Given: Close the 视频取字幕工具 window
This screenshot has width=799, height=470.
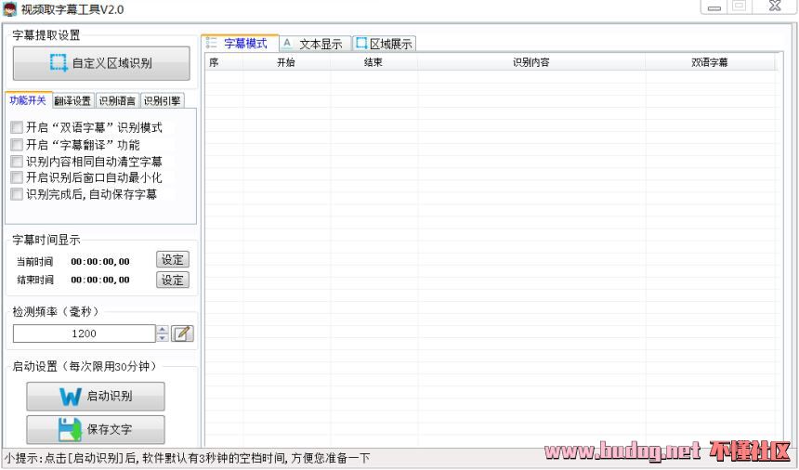Looking at the screenshot, I should [x=775, y=7].
